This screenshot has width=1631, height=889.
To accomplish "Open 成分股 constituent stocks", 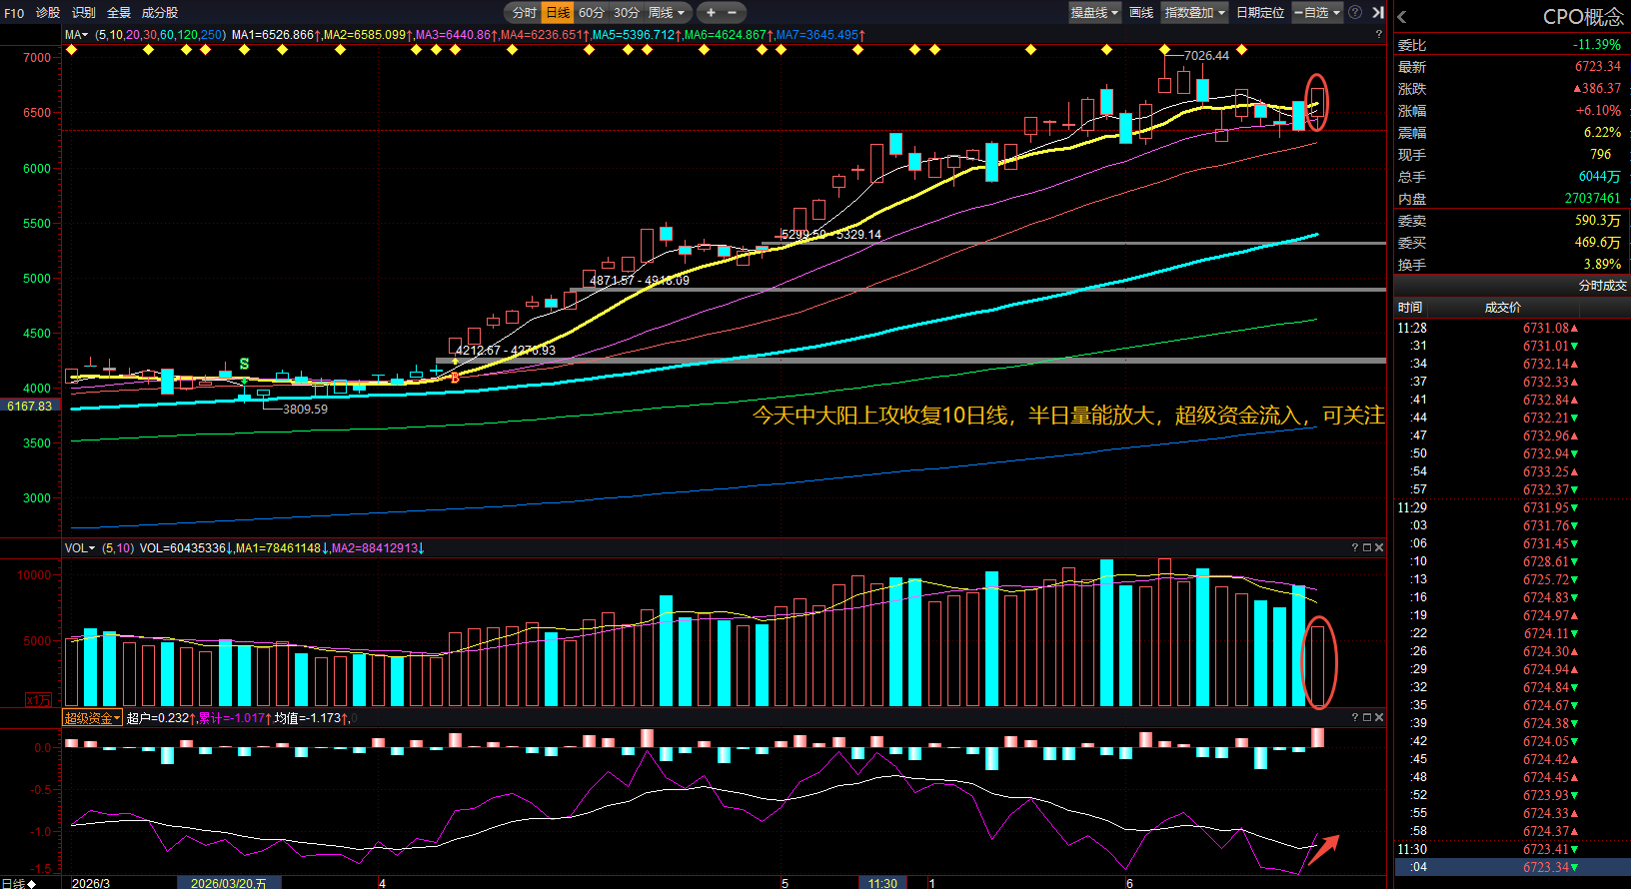I will pyautogui.click(x=160, y=13).
